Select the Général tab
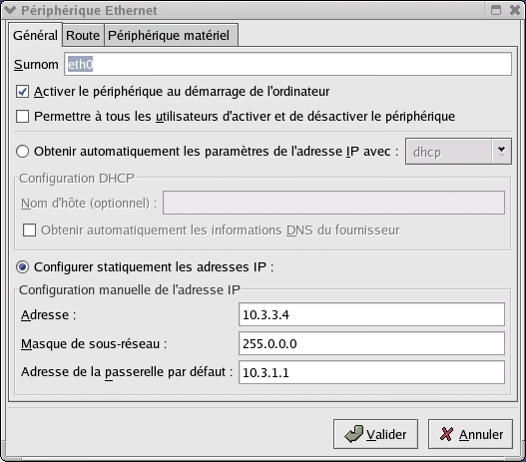The height and width of the screenshot is (462, 526). (x=35, y=35)
